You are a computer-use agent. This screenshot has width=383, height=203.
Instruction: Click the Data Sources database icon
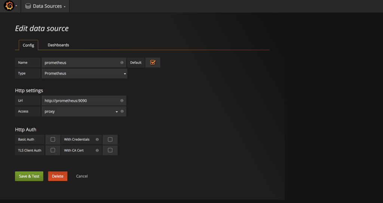[28, 6]
